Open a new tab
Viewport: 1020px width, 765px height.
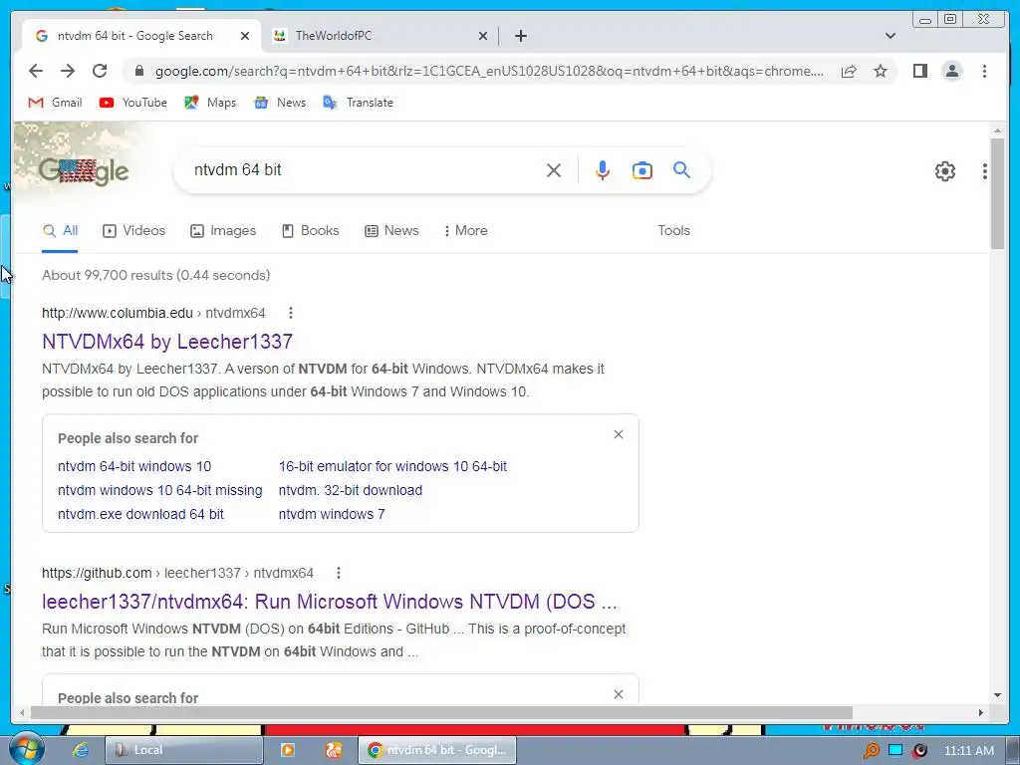tap(520, 36)
